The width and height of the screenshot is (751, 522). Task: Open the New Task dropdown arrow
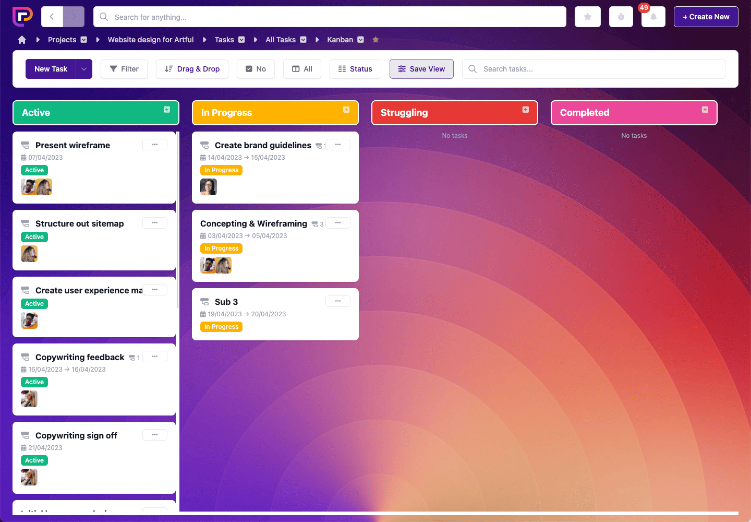83,68
